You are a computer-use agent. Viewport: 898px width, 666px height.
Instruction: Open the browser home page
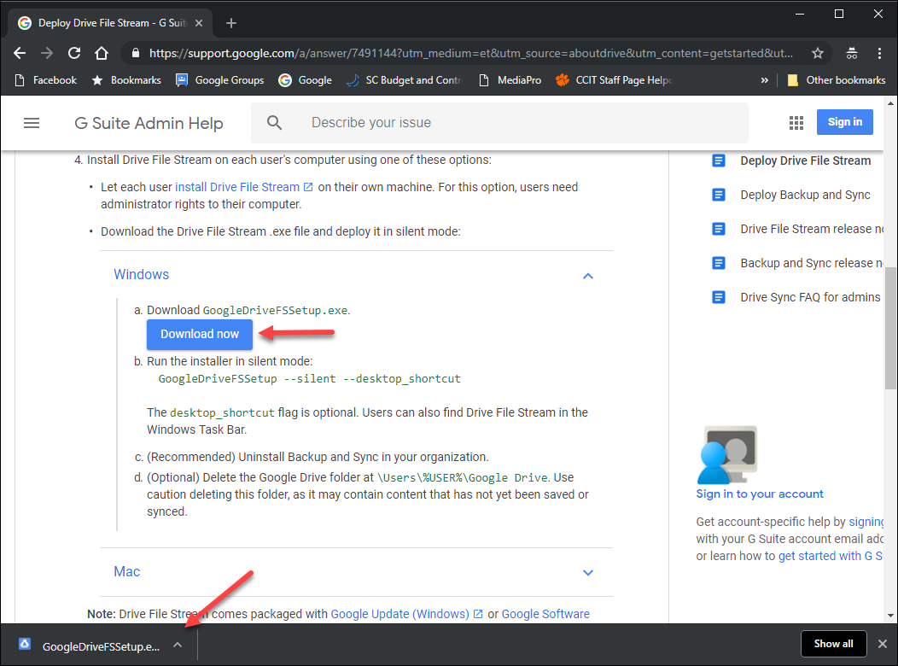pos(102,53)
